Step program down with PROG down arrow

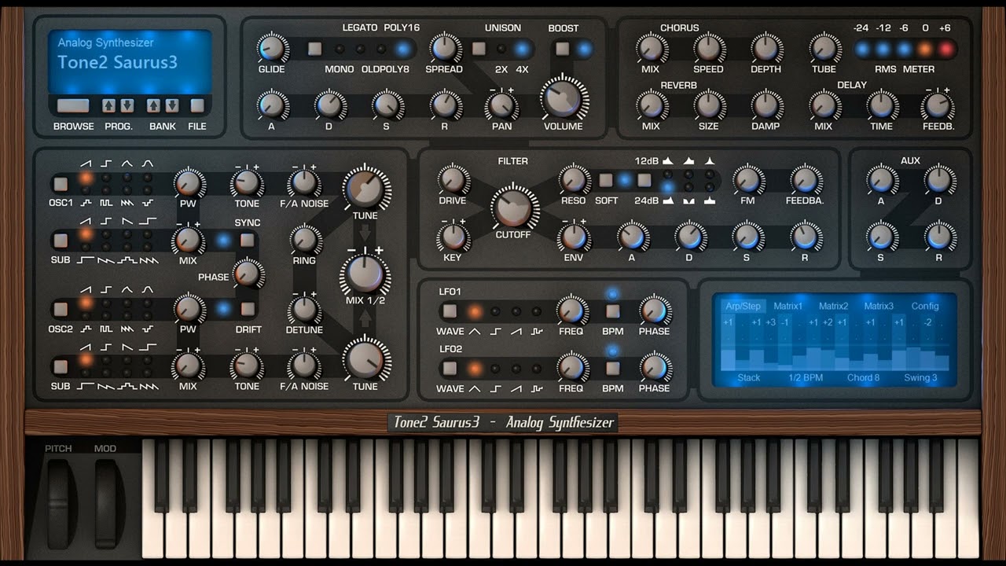coord(127,105)
